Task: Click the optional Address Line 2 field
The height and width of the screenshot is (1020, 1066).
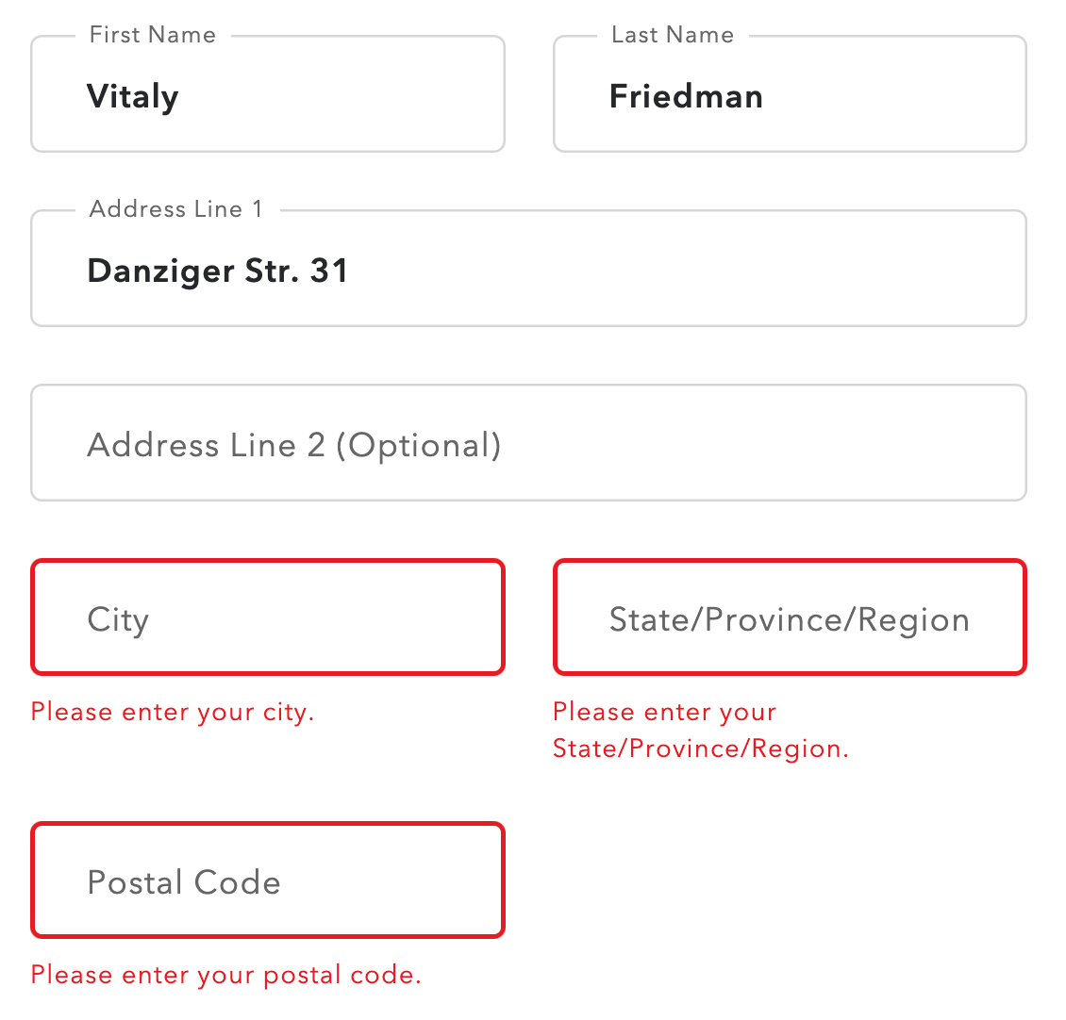Action: 528,443
